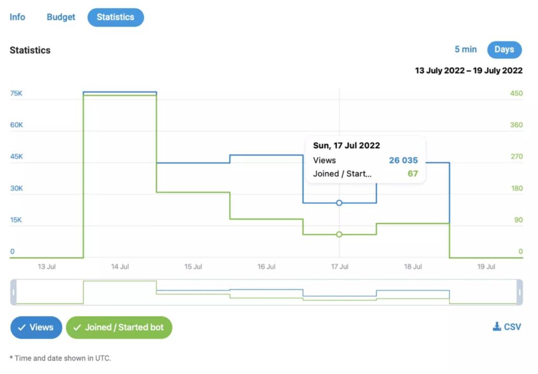Toggle the Joined / Started bot series
The height and width of the screenshot is (374, 538).
[x=119, y=327]
